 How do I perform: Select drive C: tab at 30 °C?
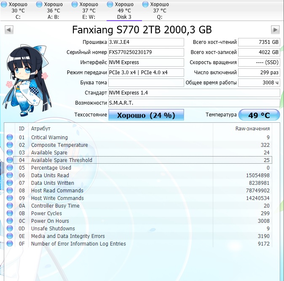pyautogui.click(x=18, y=11)
